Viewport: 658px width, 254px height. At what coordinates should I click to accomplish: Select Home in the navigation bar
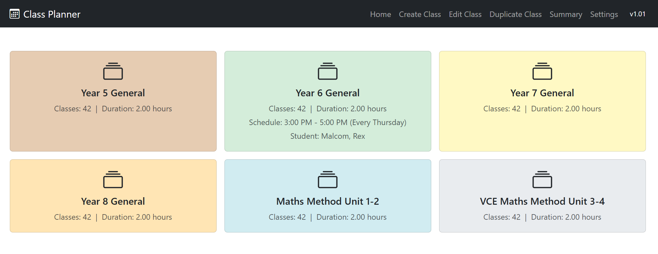point(380,14)
